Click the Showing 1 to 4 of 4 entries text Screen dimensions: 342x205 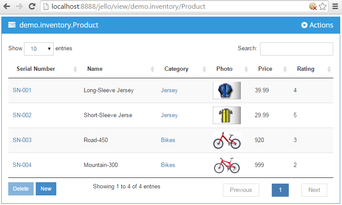click(127, 186)
